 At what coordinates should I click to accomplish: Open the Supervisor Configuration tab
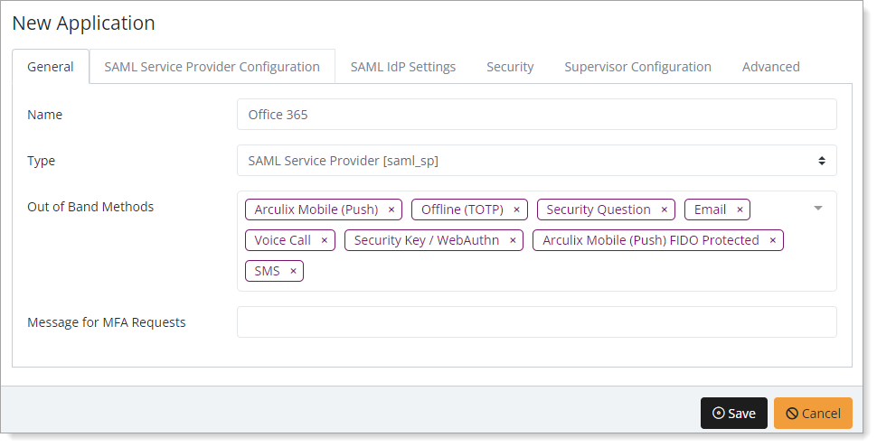coord(637,67)
